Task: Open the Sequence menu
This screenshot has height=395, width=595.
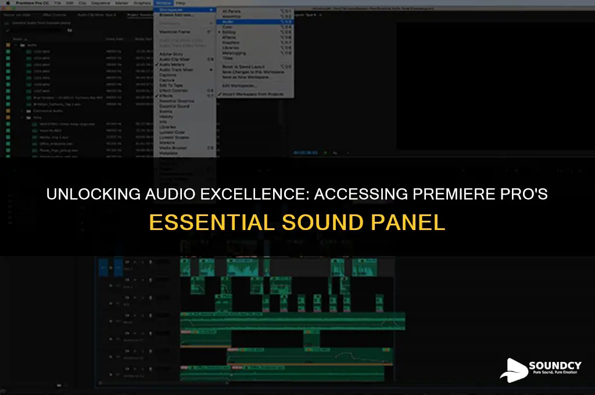Action: point(101,3)
